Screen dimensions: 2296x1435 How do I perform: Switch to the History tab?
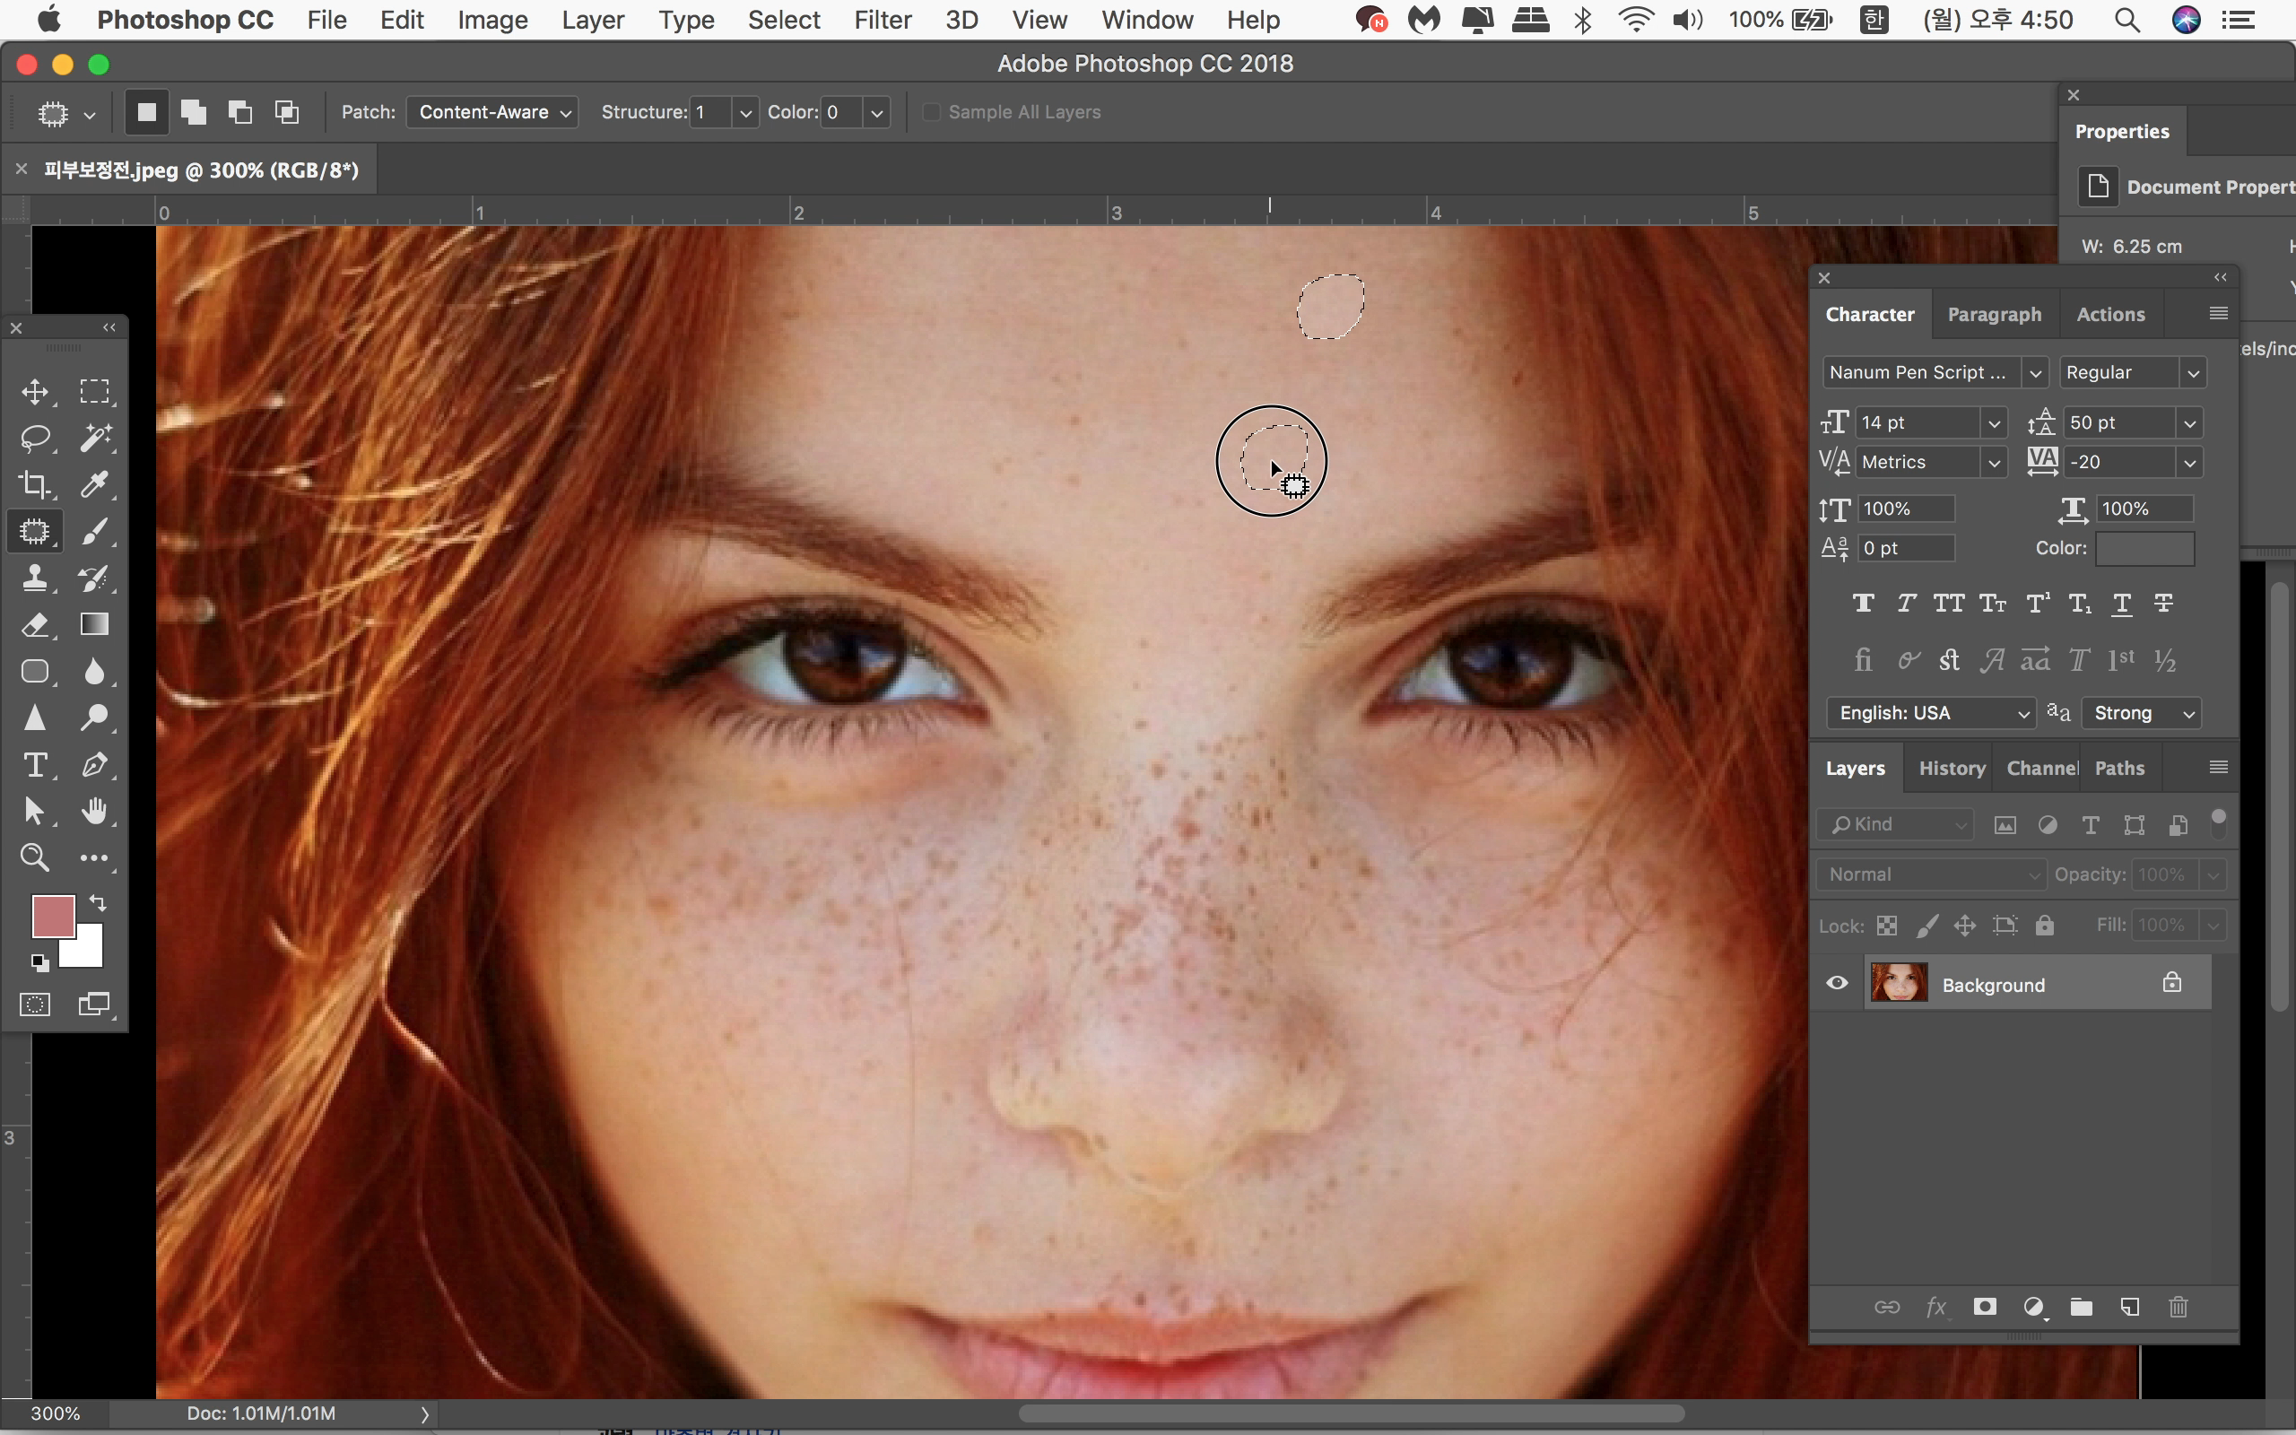click(1951, 768)
